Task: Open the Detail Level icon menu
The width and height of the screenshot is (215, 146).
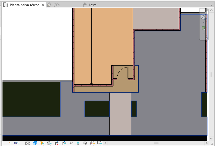Action: [x=28, y=143]
